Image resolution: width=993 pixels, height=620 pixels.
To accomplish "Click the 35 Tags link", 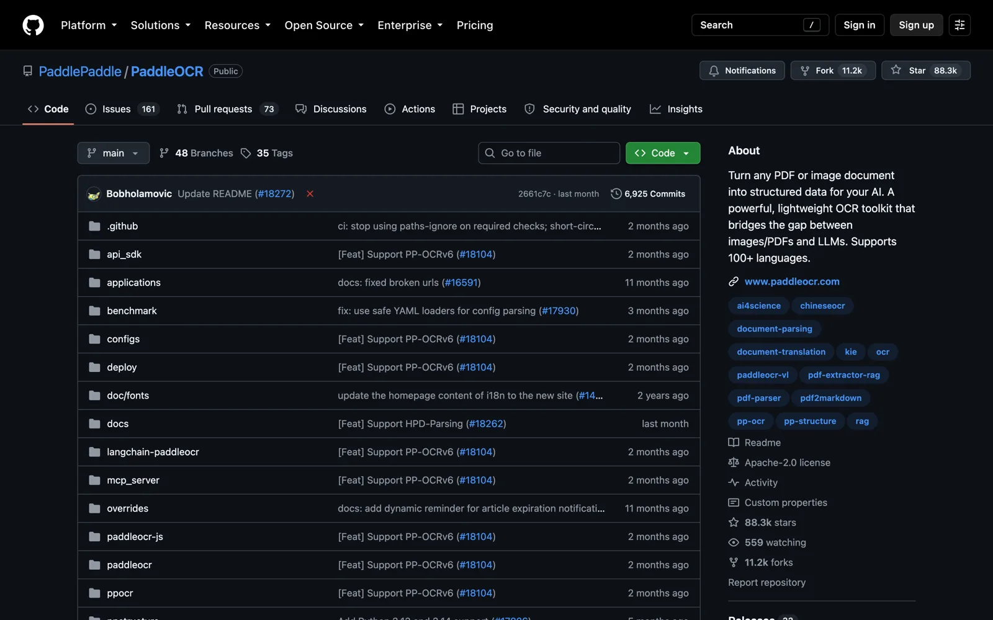I will click(267, 153).
